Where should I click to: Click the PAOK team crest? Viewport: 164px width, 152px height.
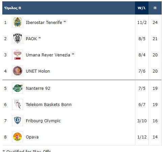click(x=18, y=39)
